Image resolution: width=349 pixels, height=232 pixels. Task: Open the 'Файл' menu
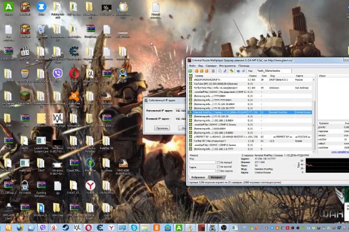[x=193, y=66]
